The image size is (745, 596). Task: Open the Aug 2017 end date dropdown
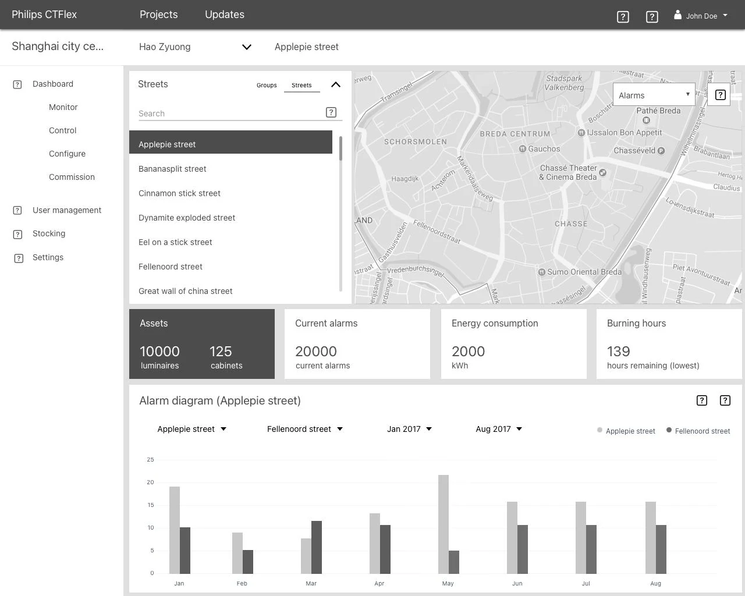(x=499, y=429)
